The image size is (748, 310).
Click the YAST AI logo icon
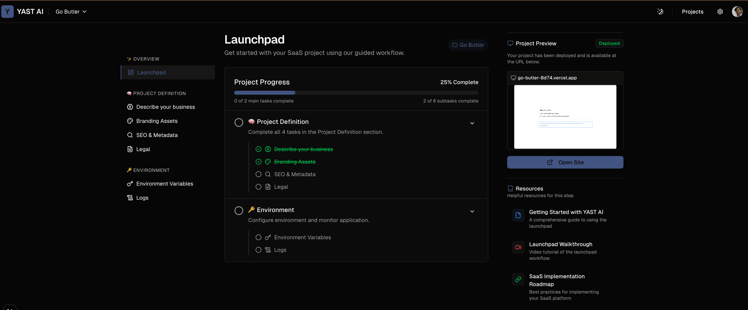7,12
